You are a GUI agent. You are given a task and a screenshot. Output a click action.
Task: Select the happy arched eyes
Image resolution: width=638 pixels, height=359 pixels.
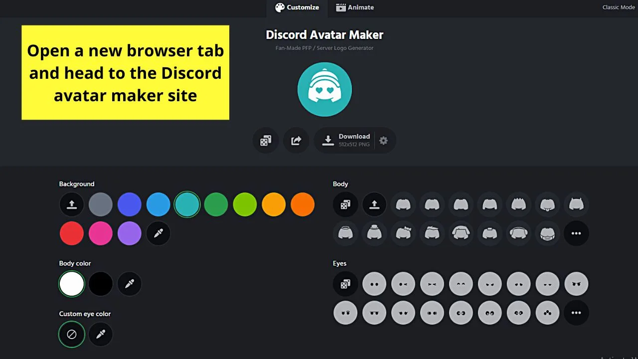(x=461, y=284)
